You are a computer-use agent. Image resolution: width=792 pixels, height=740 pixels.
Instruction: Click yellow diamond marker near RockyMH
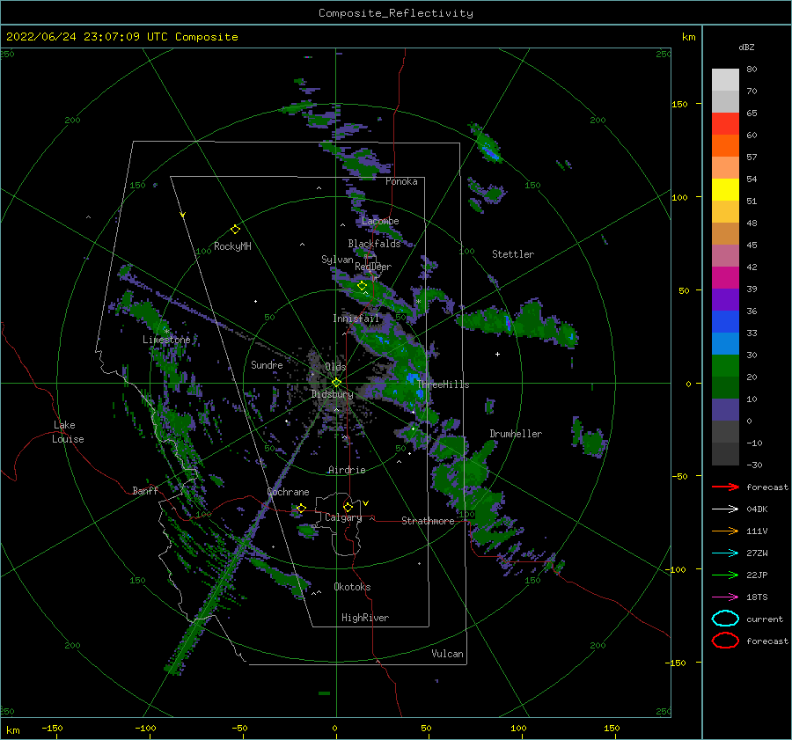pos(235,230)
